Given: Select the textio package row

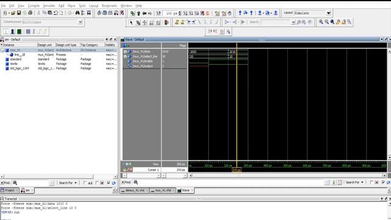Looking at the screenshot, I should pyautogui.click(x=59, y=64).
